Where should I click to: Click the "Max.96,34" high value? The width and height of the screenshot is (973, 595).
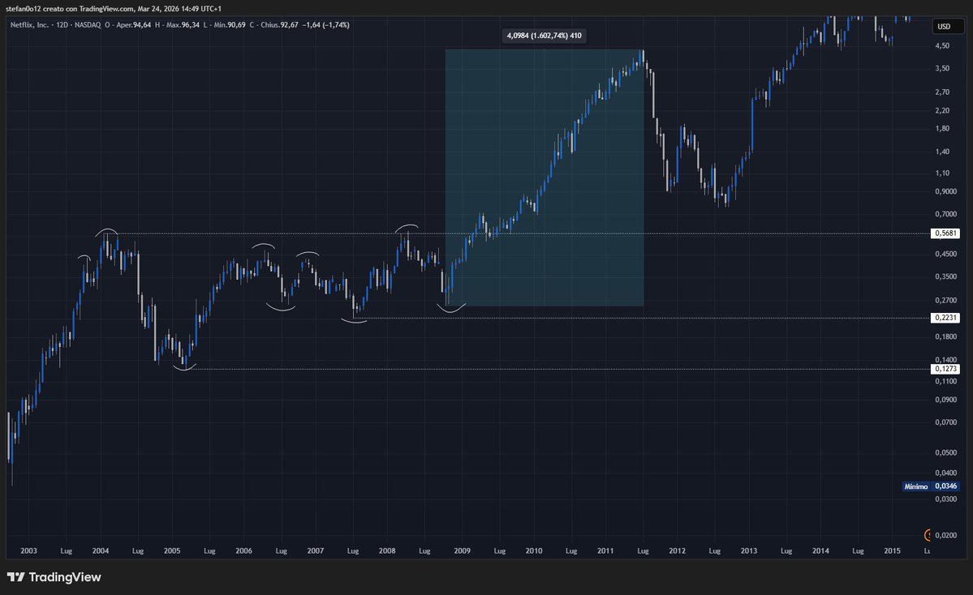[183, 25]
